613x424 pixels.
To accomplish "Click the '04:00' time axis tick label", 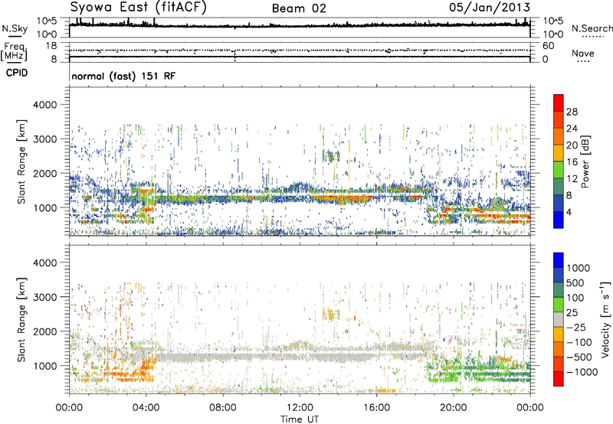I will 146,408.
